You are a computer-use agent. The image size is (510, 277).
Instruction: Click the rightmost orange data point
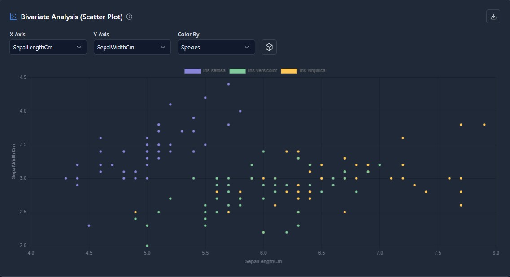coord(484,124)
